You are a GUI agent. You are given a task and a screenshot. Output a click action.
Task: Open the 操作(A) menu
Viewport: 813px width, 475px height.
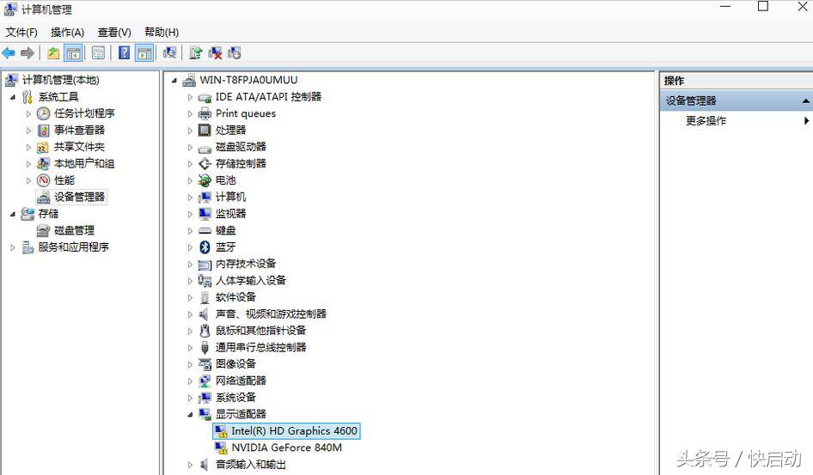point(67,32)
